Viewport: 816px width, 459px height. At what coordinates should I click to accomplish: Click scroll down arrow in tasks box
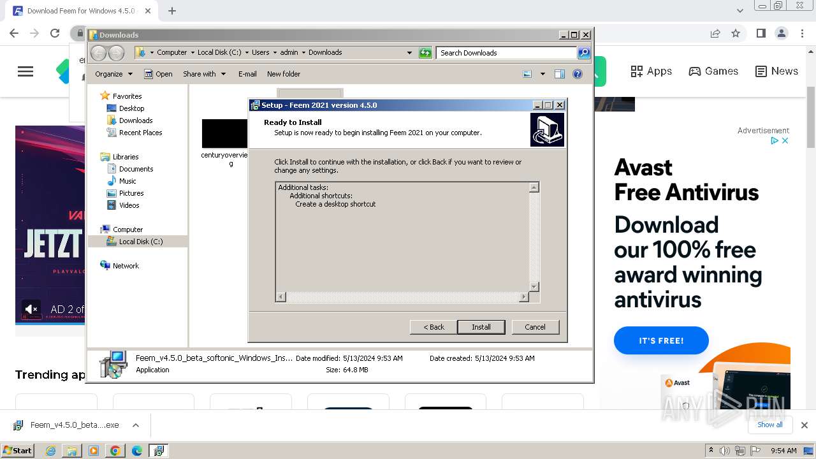click(534, 287)
